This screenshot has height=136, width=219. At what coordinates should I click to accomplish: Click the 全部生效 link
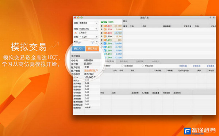(x=183, y=66)
